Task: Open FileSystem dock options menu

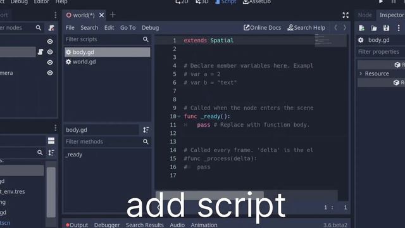Action: (55, 128)
